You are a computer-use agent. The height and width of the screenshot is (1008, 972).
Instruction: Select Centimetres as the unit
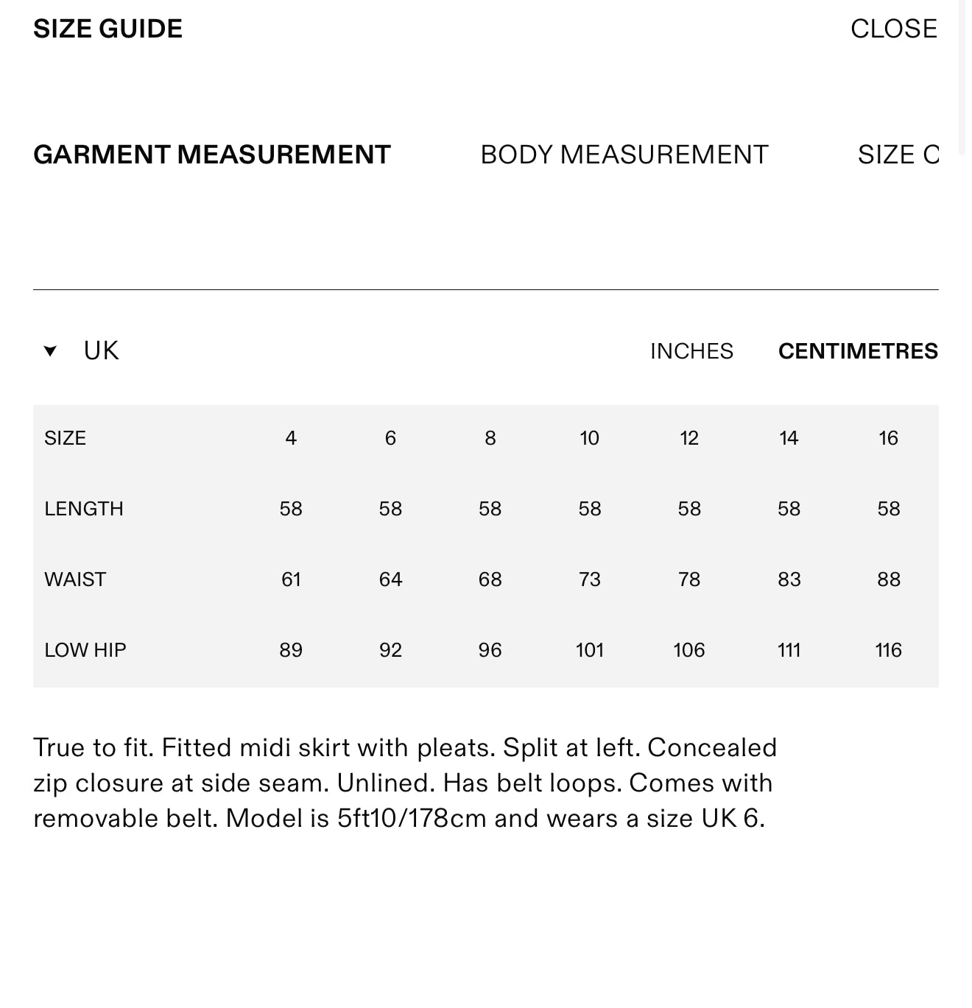click(x=858, y=351)
